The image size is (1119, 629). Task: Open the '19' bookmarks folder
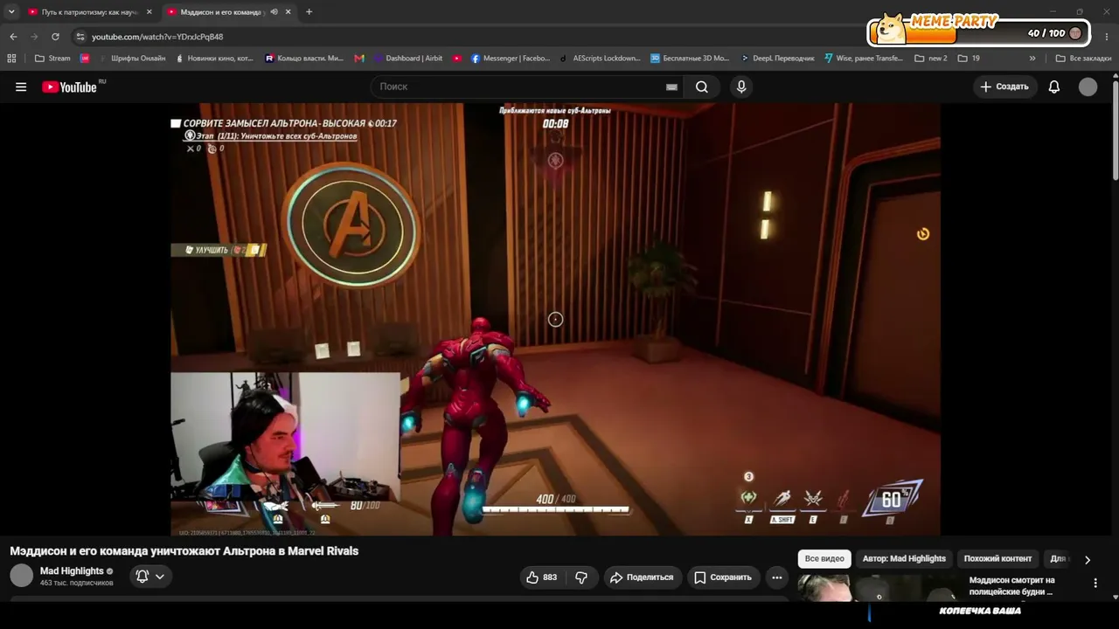[969, 59]
